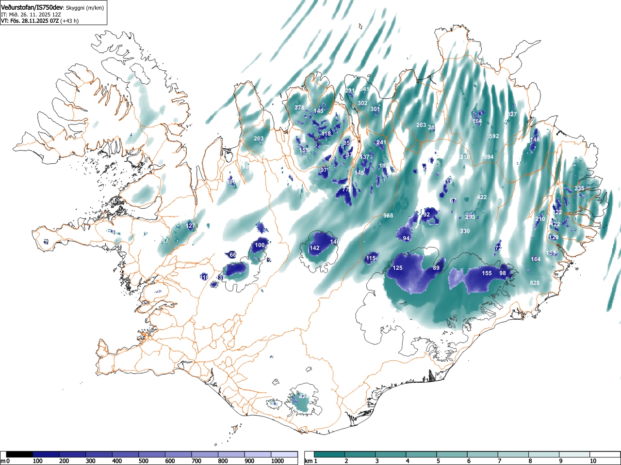Image resolution: width=621 pixels, height=465 pixels.
Task: Click the value 66 in the west
Action: 233,255
